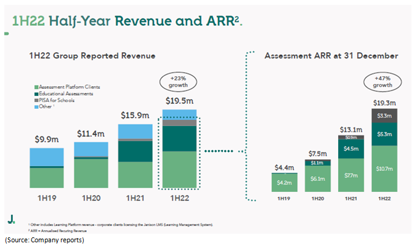The height and width of the screenshot is (246, 417).
Task: Click the "Assessment ARR at 31 December" heading
Action: point(331,56)
